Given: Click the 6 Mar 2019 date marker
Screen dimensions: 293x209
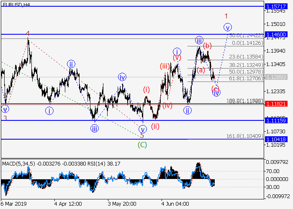Looking at the screenshot, I should 15,204.
